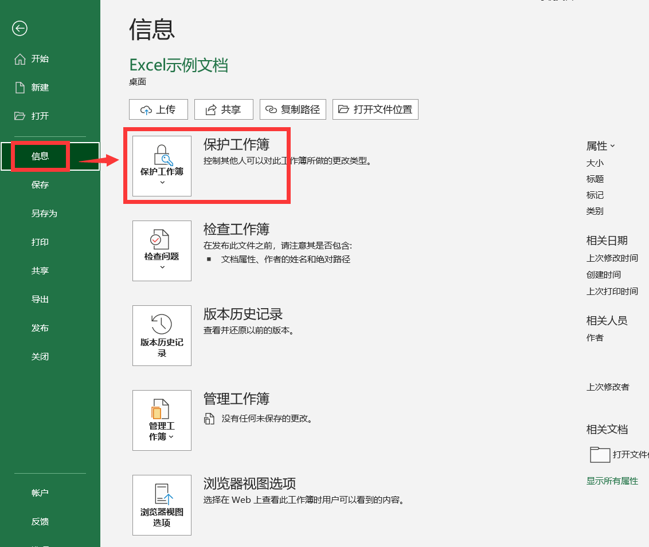Click the 版本历史记录 button
This screenshot has width=649, height=547.
(x=162, y=335)
